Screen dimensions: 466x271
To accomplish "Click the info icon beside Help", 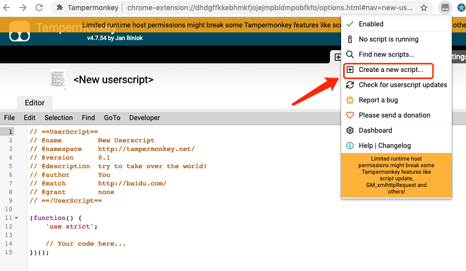I will 350,145.
